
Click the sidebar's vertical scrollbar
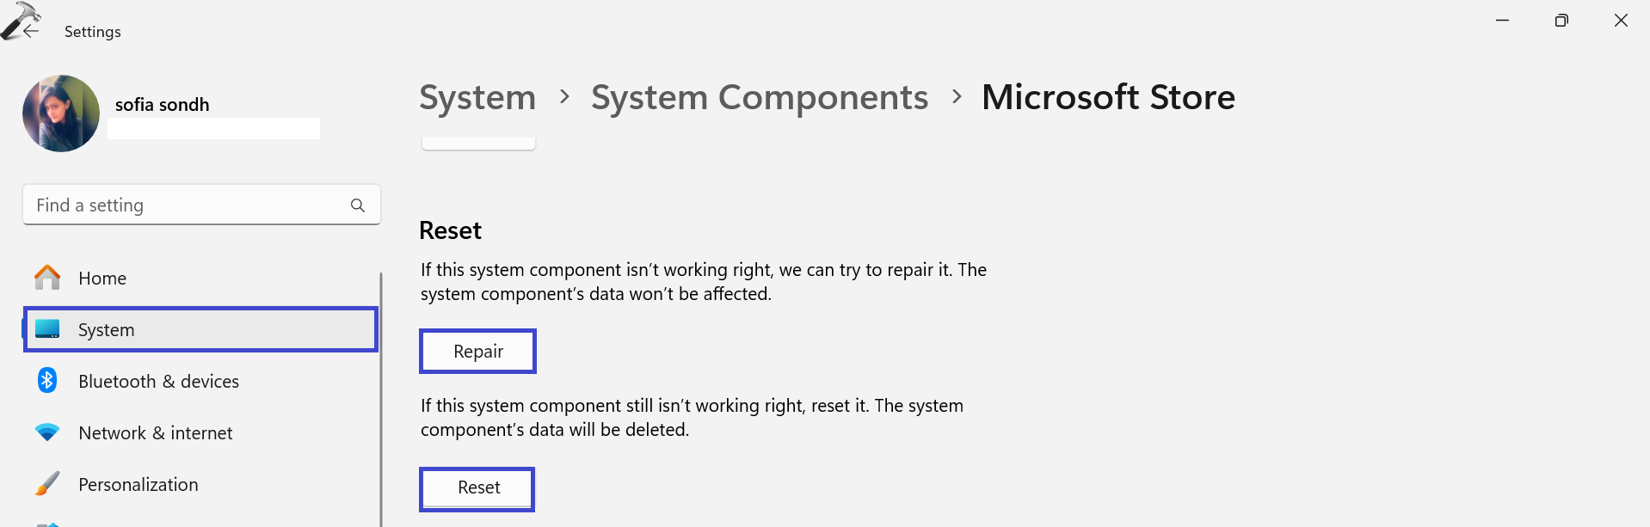380,395
